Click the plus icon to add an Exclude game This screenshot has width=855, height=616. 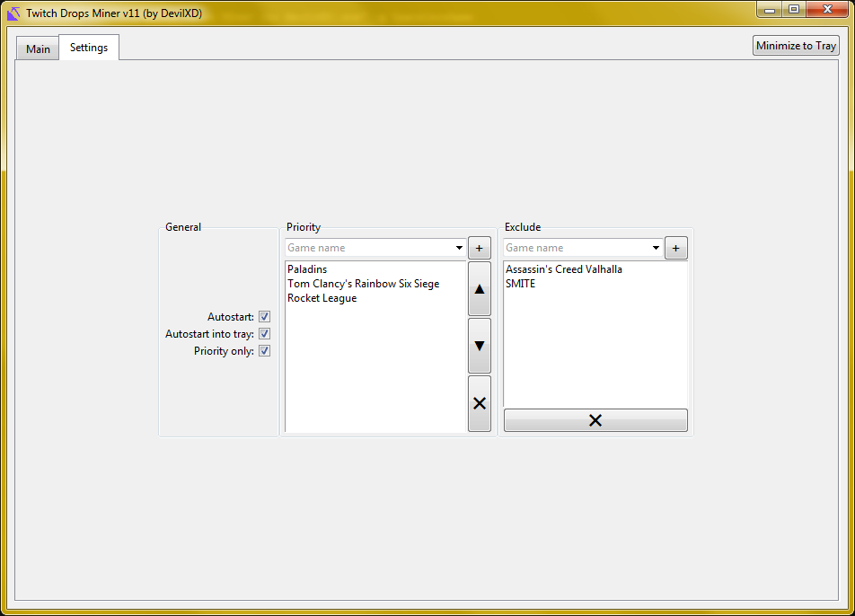675,248
